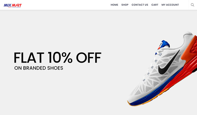Image resolution: width=197 pixels, height=115 pixels.
Task: View the CART page
Action: tap(155, 5)
